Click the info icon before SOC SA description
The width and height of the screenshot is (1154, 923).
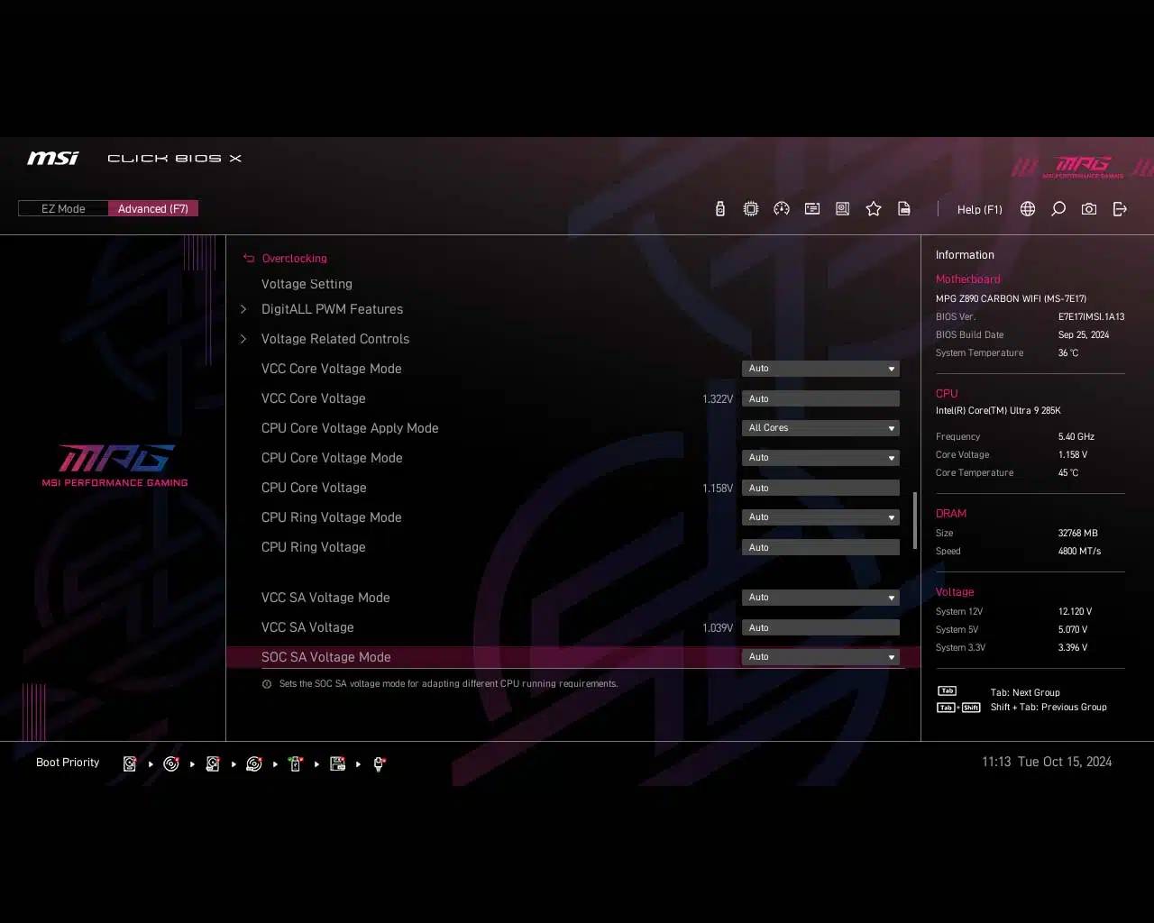267,684
